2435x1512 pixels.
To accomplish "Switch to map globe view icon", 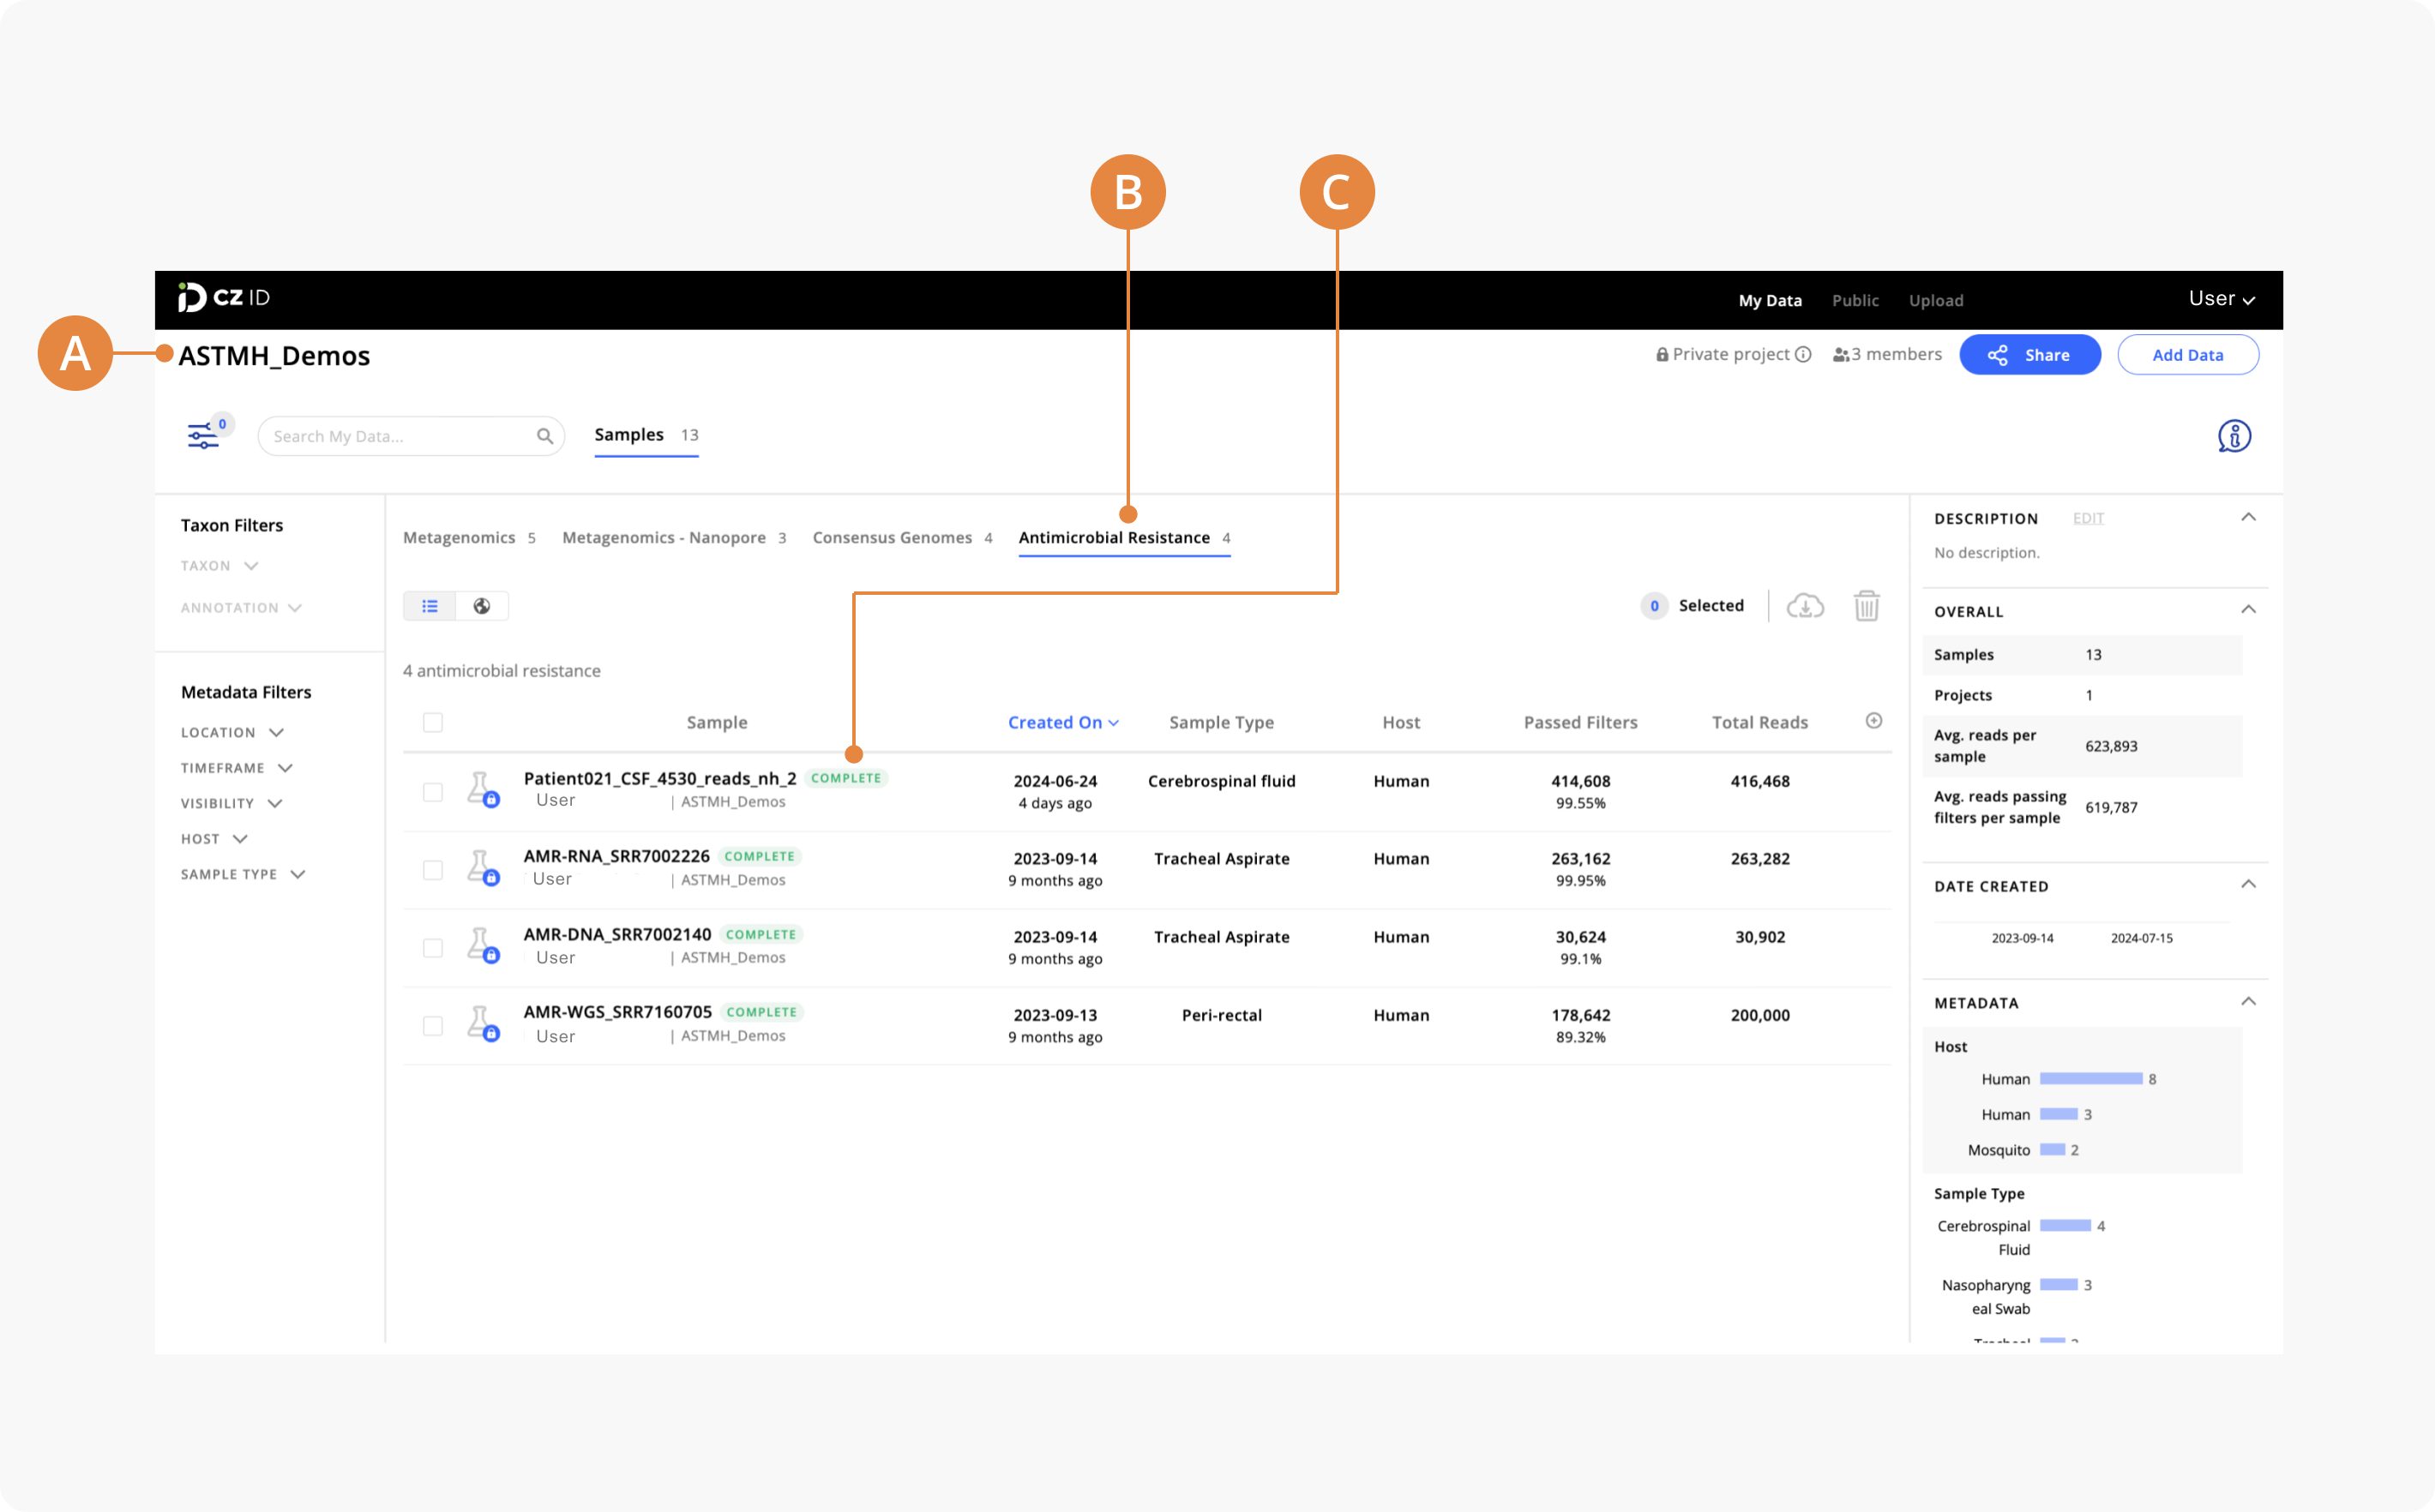I will [482, 606].
